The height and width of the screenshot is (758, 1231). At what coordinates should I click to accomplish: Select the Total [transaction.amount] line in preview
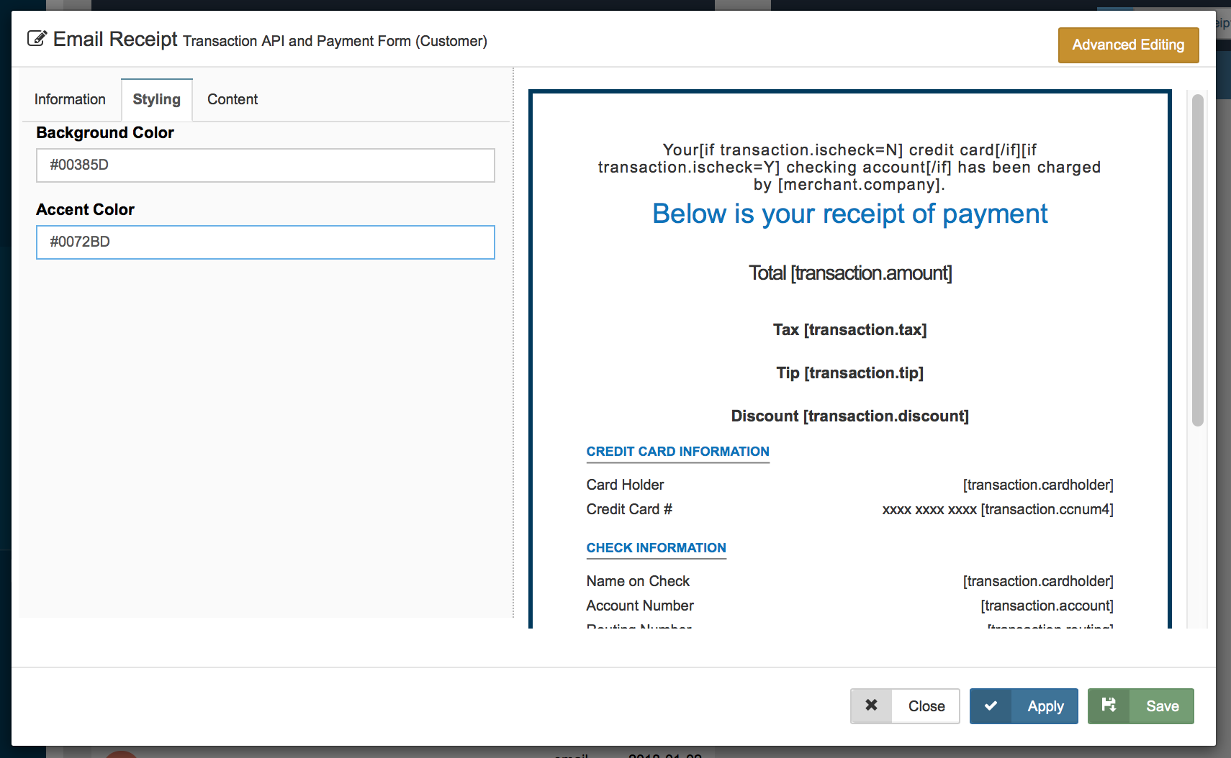click(849, 273)
